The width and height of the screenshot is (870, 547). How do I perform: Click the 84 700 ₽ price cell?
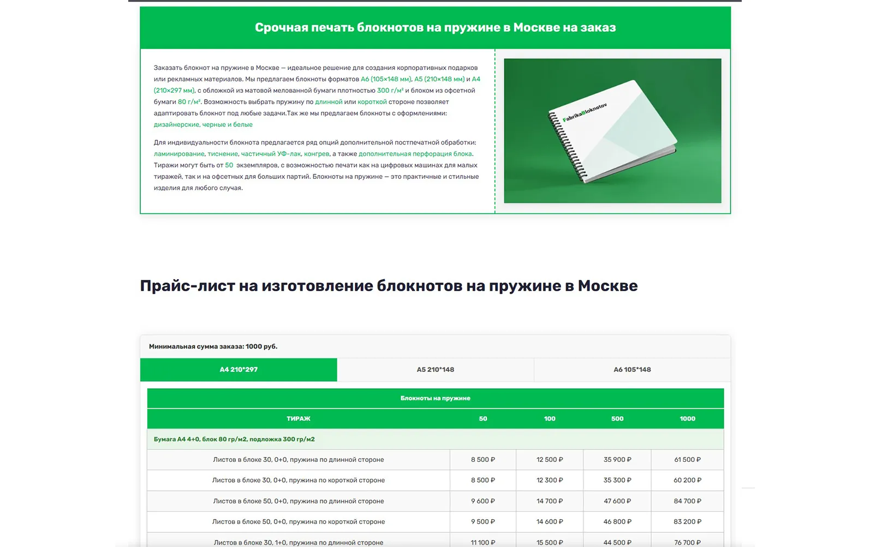688,501
